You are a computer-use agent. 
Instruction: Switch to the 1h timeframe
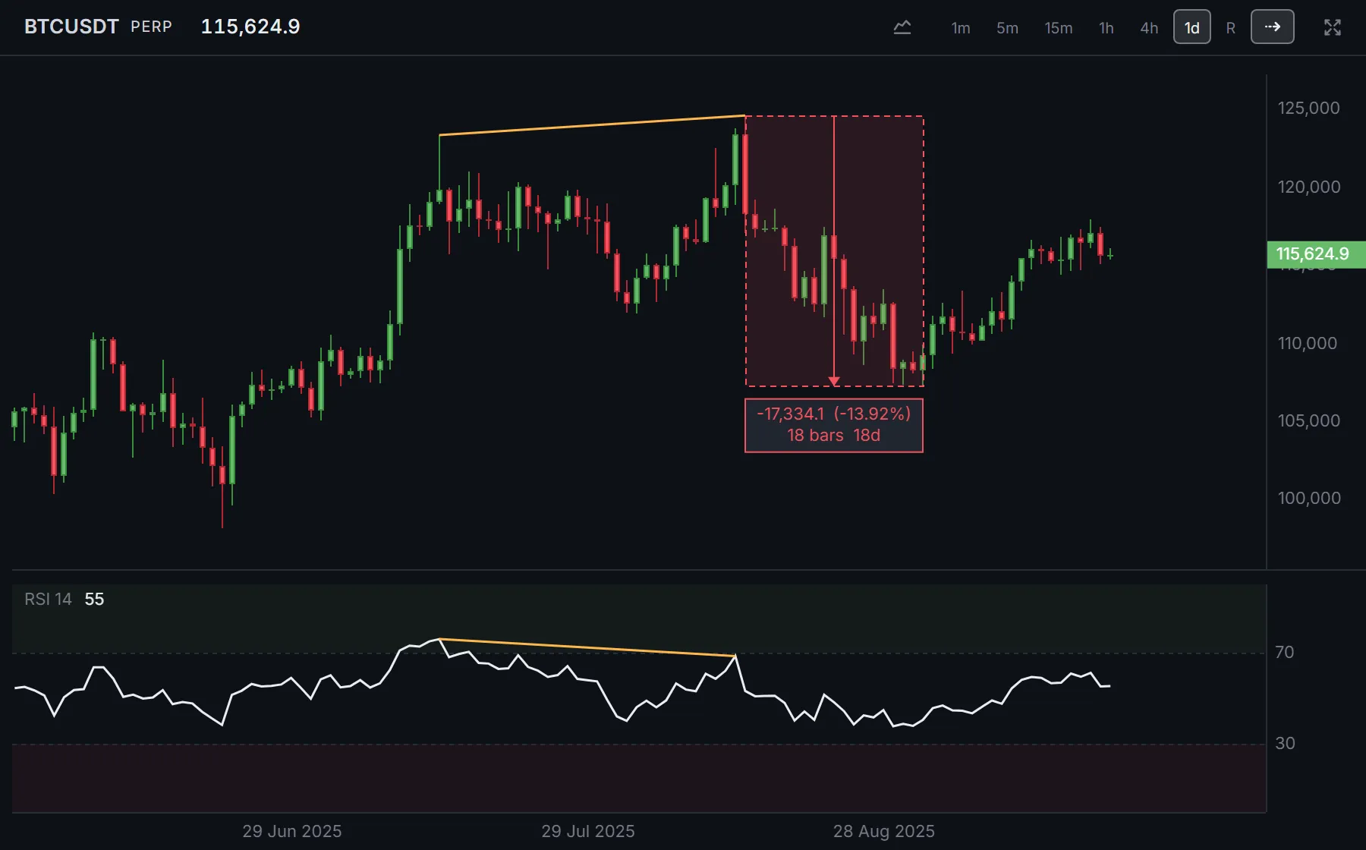[1106, 28]
